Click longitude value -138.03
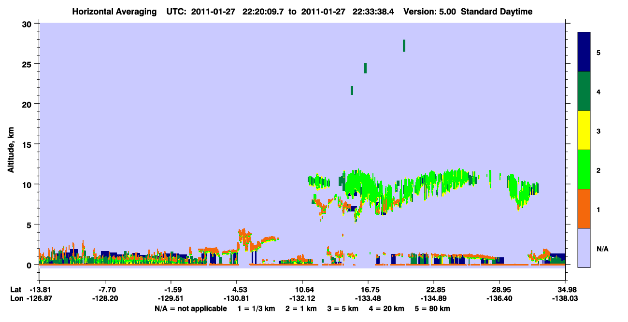Screen dimensions: 628x322 coord(565,299)
